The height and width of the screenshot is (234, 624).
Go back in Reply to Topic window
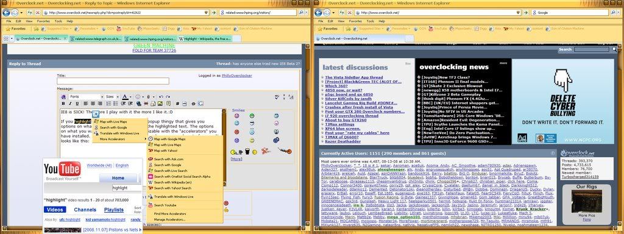coord(6,13)
